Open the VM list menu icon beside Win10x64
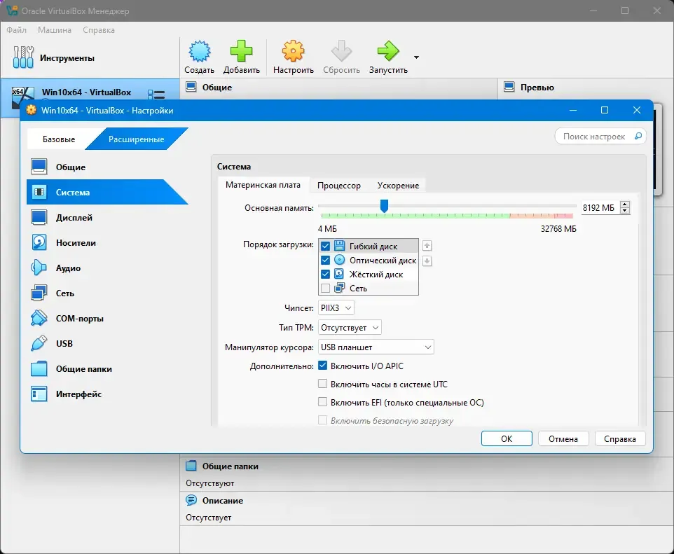Viewport: 674px width, 554px height. pyautogui.click(x=156, y=94)
